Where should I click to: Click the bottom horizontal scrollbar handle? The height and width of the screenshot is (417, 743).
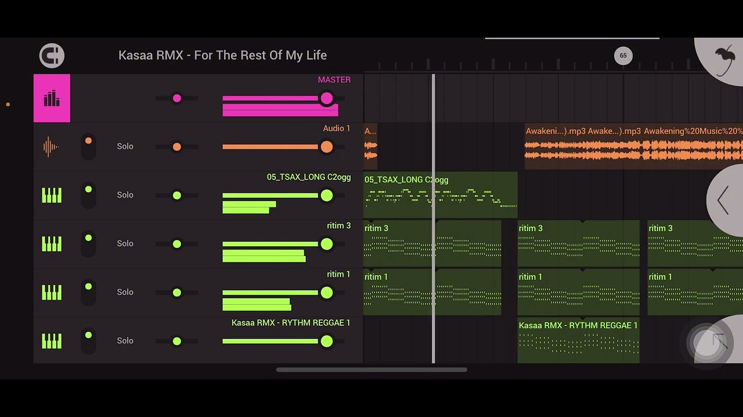coord(371,370)
